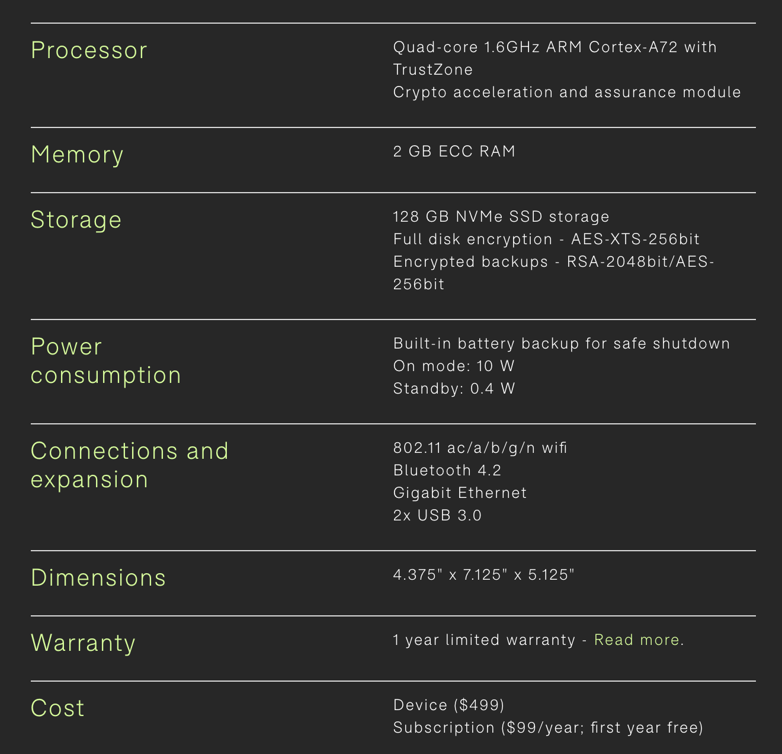Click the 2x USB 3.0 entry
Screen dimensions: 782x754
(x=437, y=516)
